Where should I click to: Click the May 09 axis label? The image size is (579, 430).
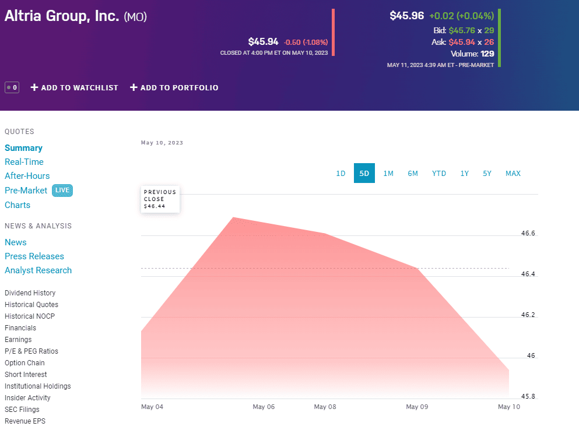417,407
